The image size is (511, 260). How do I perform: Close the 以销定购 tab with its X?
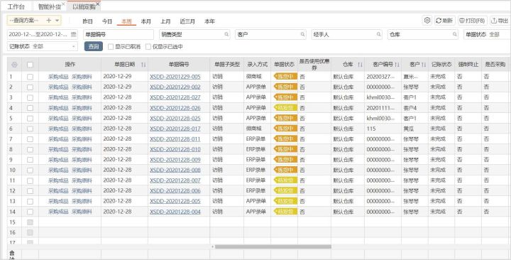(98, 4)
